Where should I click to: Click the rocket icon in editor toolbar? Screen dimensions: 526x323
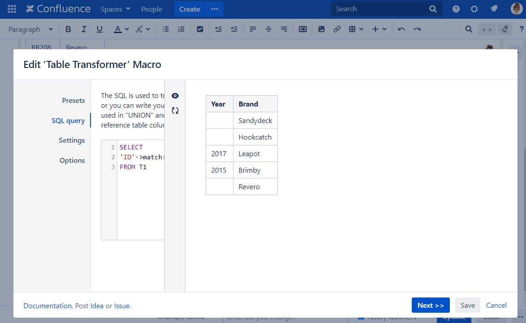click(x=504, y=30)
